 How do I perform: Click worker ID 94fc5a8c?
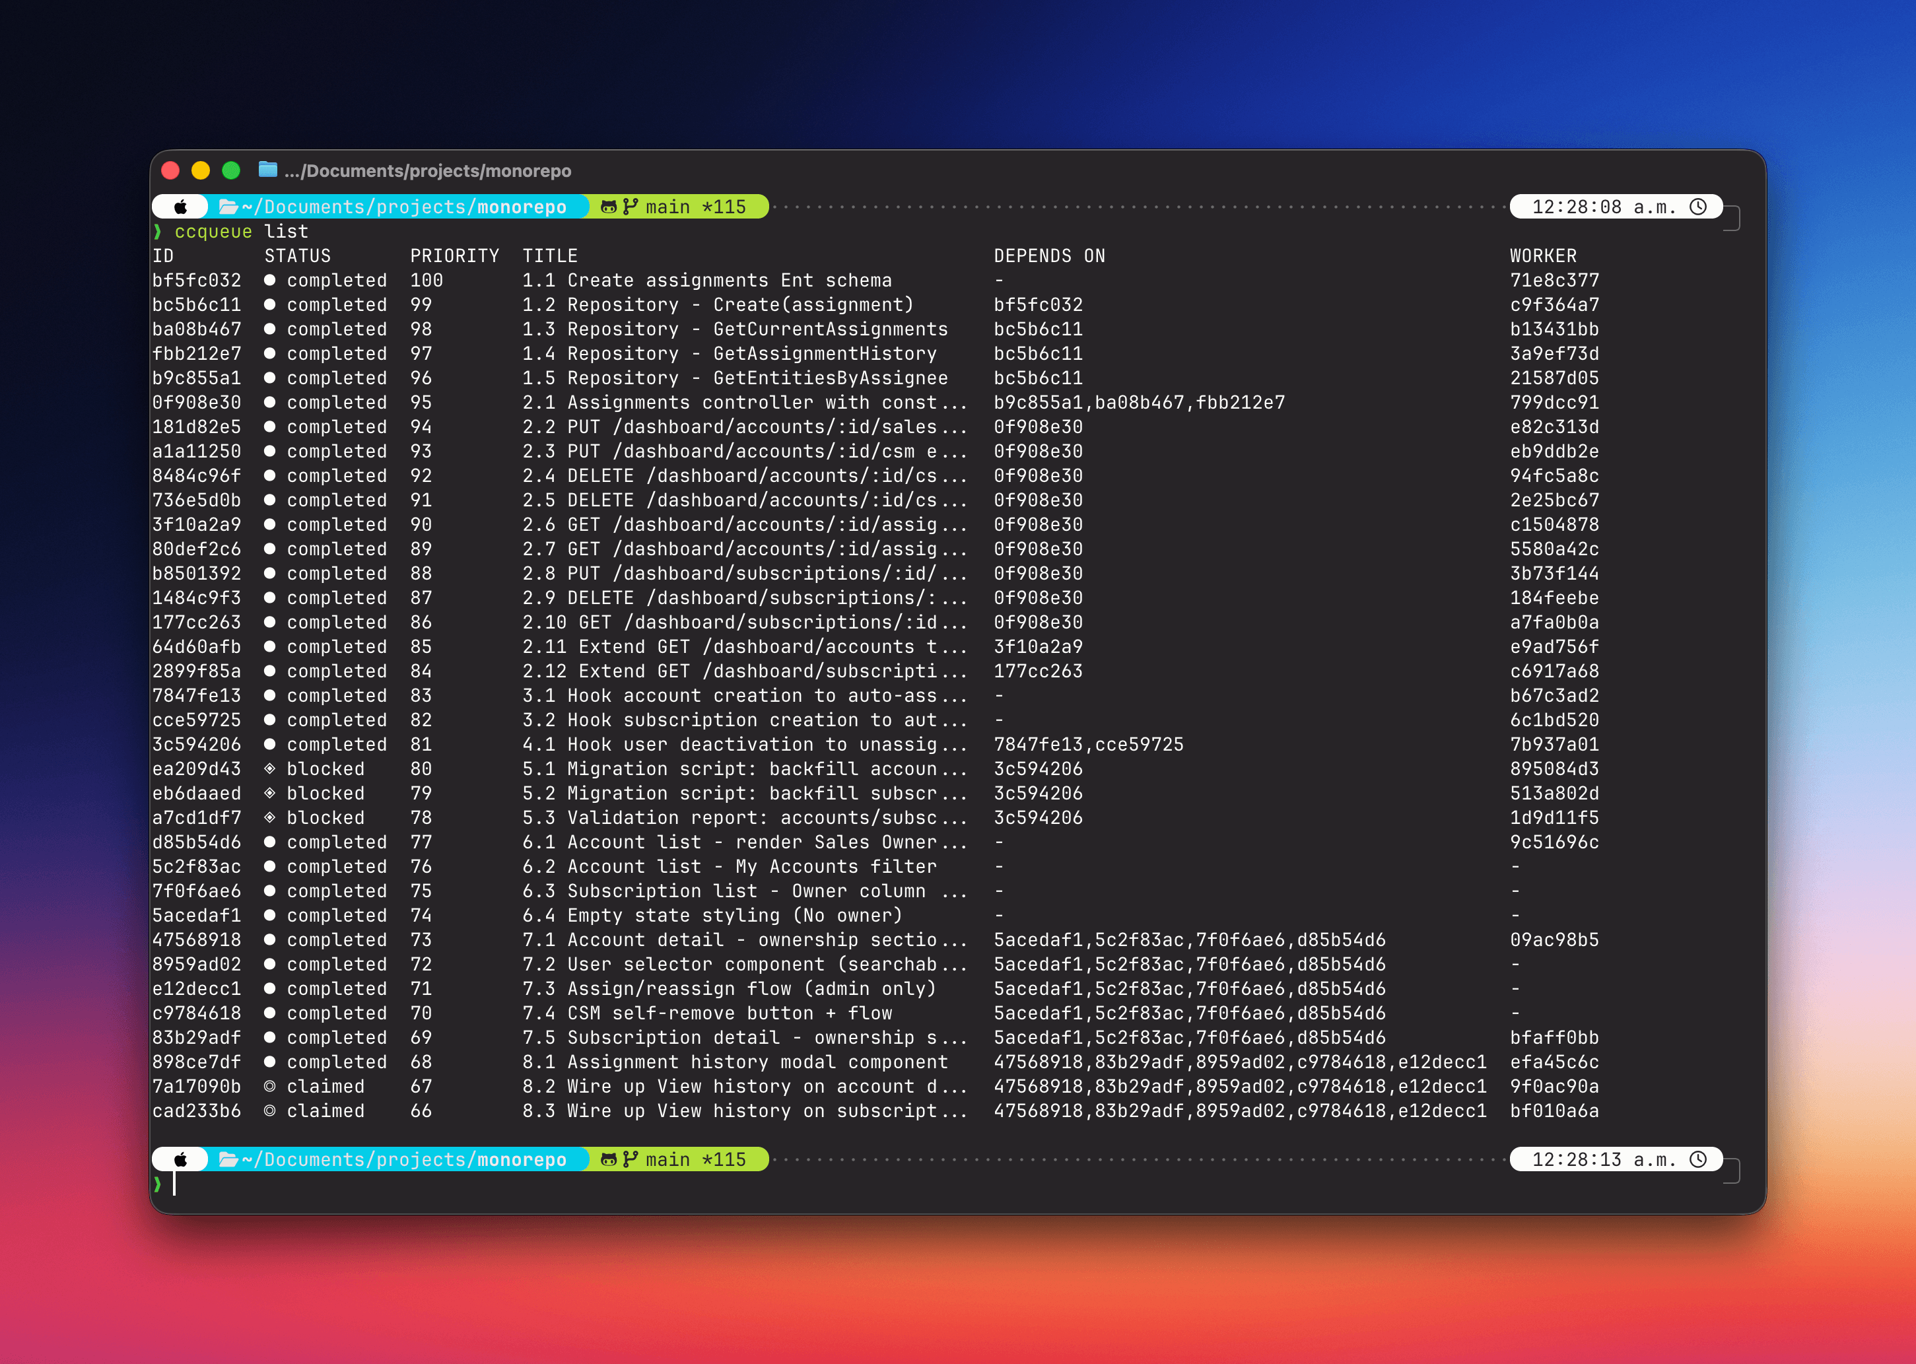[1554, 475]
